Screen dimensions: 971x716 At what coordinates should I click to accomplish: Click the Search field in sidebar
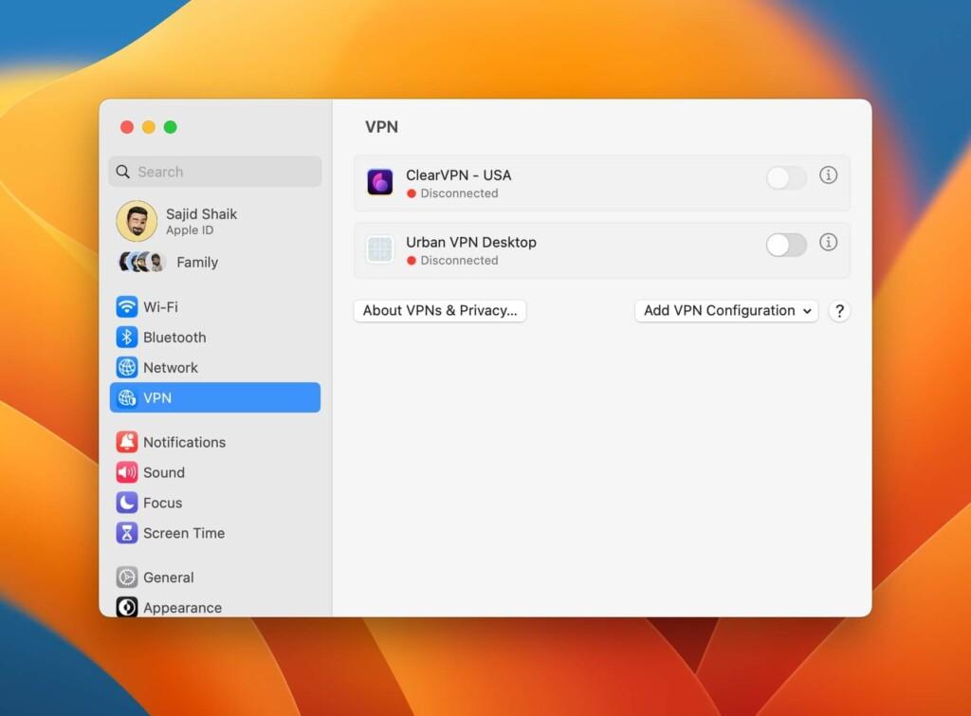pos(215,172)
